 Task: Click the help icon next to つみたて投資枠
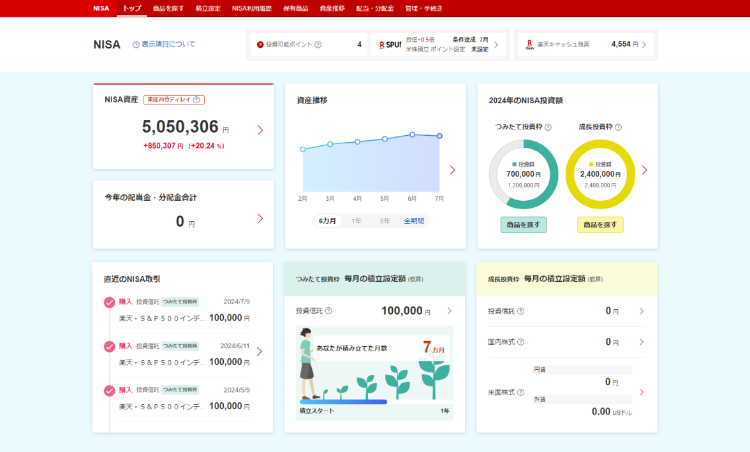(548, 127)
